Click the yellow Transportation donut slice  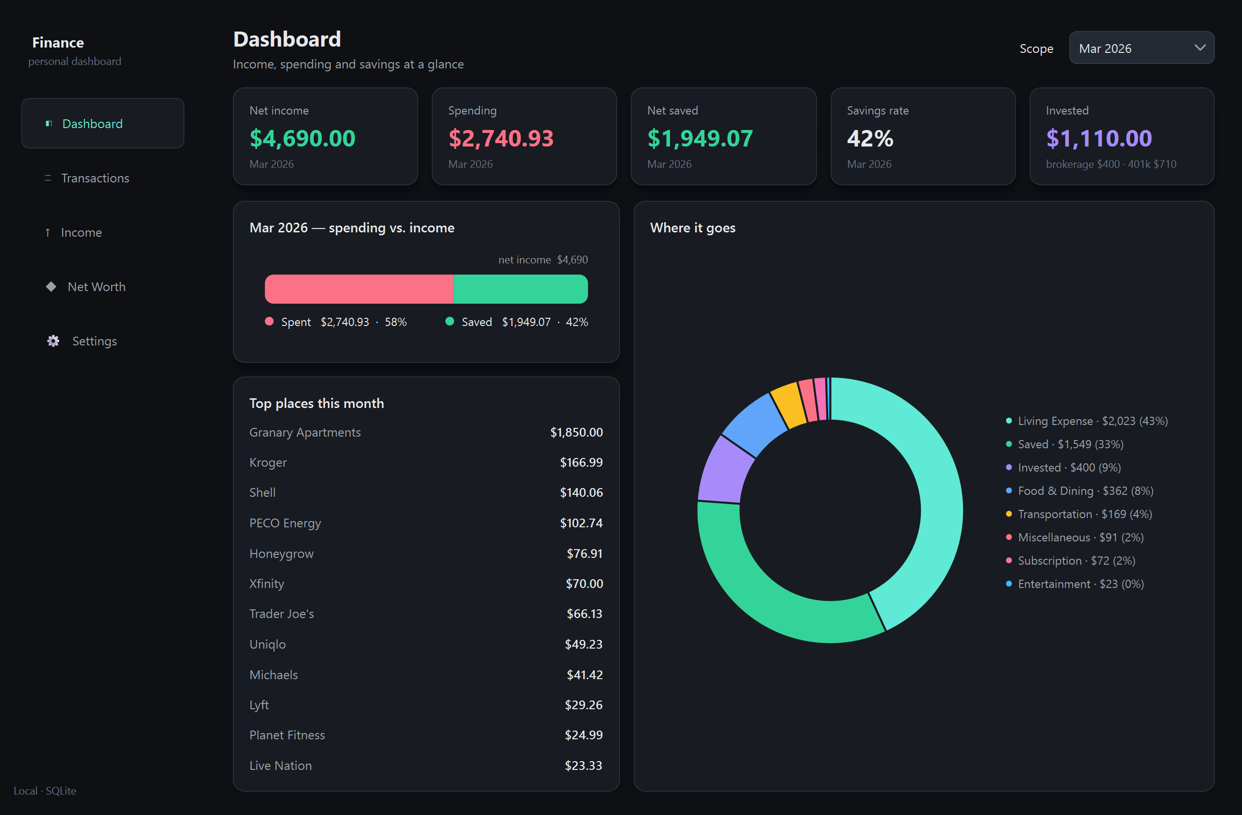[x=789, y=405]
